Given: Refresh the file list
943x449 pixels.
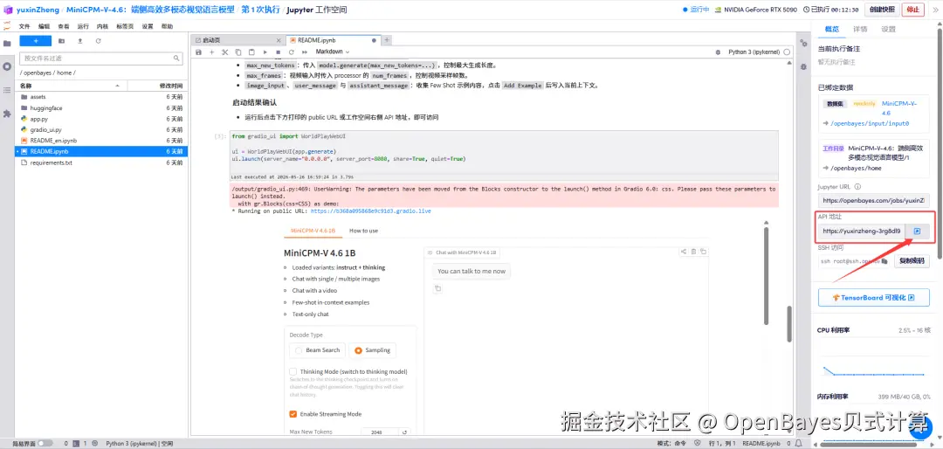Looking at the screenshot, I should [98, 41].
